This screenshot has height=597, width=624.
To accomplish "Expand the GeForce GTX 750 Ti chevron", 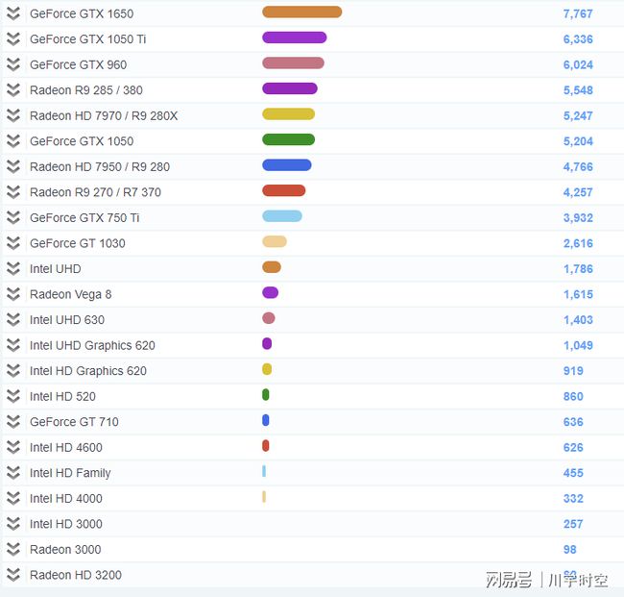I will (13, 217).
